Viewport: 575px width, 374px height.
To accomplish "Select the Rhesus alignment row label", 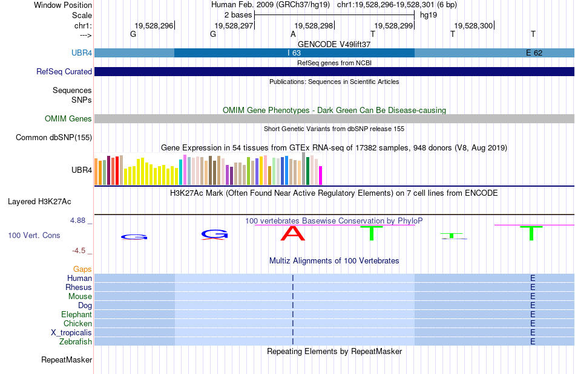I will click(79, 287).
